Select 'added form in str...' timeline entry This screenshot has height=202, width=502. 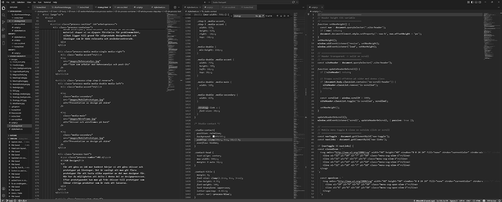[x=18, y=180]
